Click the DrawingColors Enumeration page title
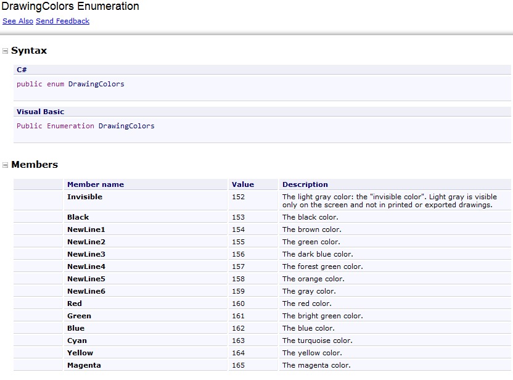 [70, 7]
